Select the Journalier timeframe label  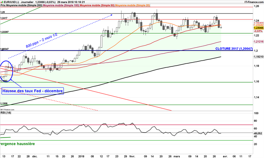tap(27, 2)
